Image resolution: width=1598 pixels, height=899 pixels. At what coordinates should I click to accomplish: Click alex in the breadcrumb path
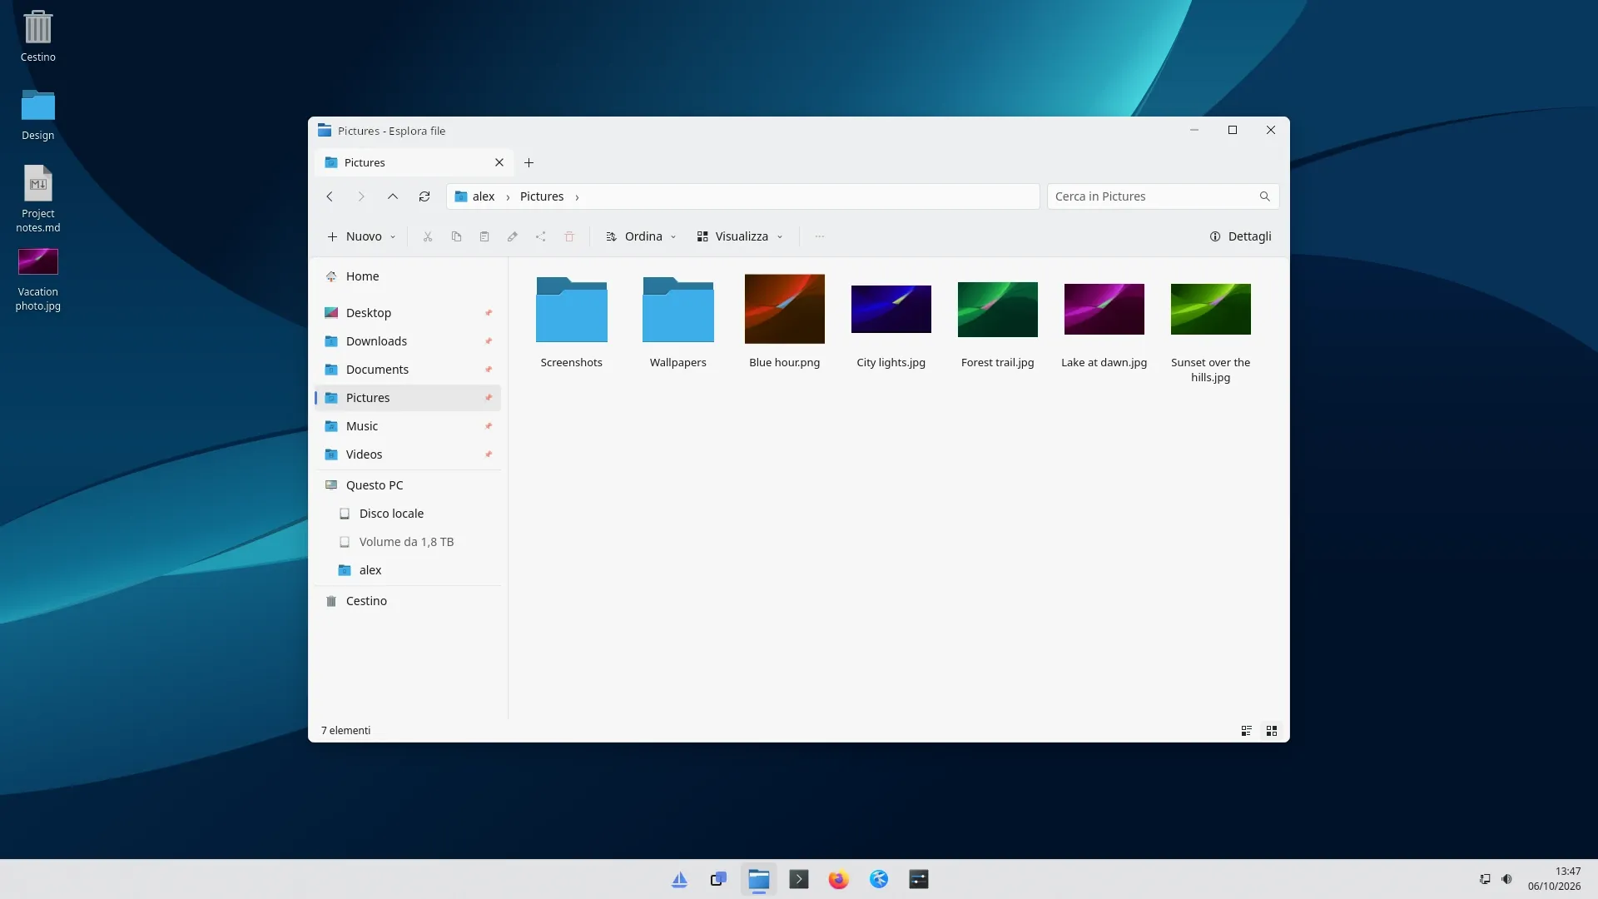point(484,196)
